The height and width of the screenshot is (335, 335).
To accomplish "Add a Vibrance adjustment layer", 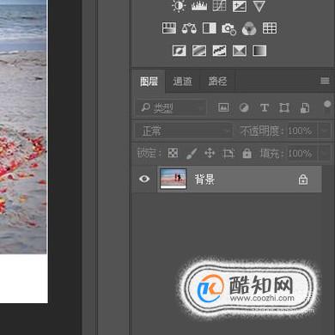I will click(259, 6).
